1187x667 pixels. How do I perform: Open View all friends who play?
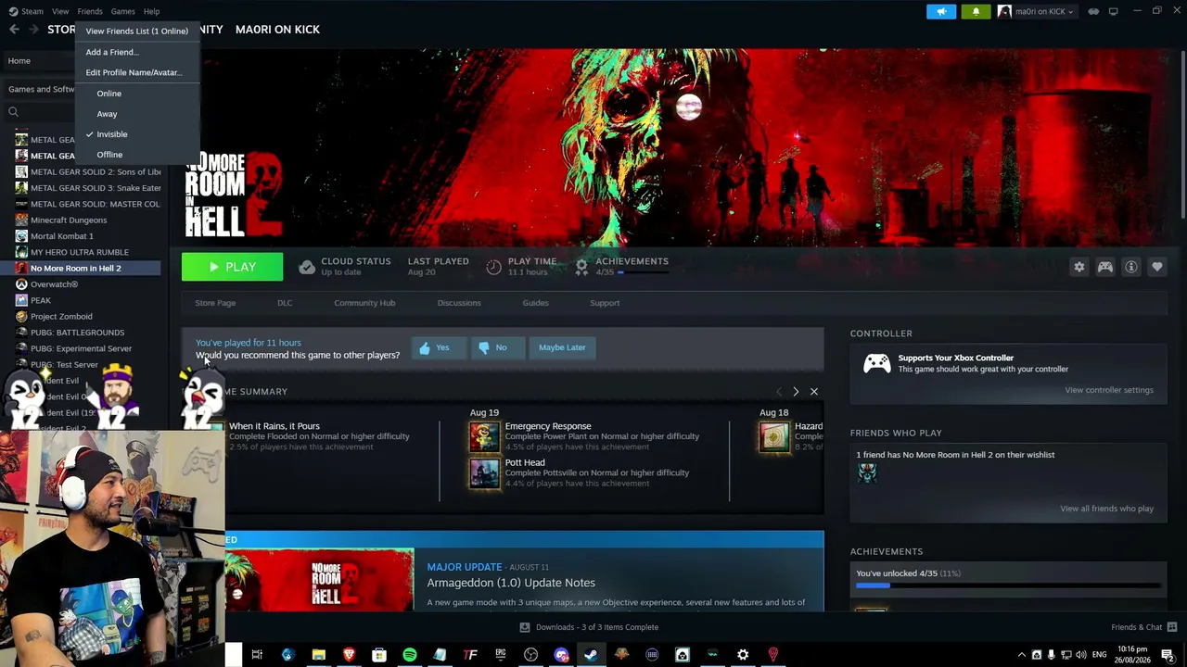click(x=1106, y=509)
